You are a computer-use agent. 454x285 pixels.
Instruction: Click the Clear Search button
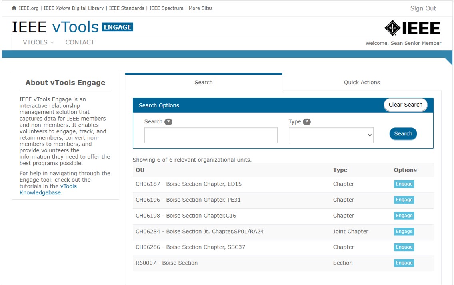point(405,105)
